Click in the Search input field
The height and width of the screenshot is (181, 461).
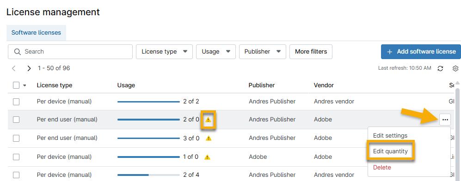(70, 52)
